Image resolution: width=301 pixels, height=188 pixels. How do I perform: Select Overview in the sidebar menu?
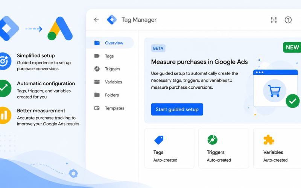(110, 43)
